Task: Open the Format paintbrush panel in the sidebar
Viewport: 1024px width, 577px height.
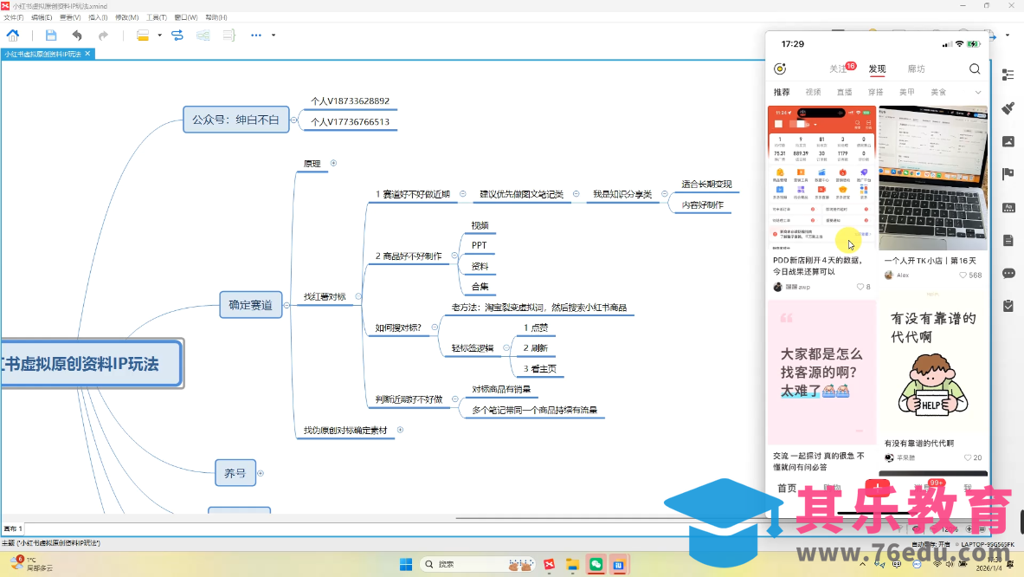Action: pos(1008,108)
